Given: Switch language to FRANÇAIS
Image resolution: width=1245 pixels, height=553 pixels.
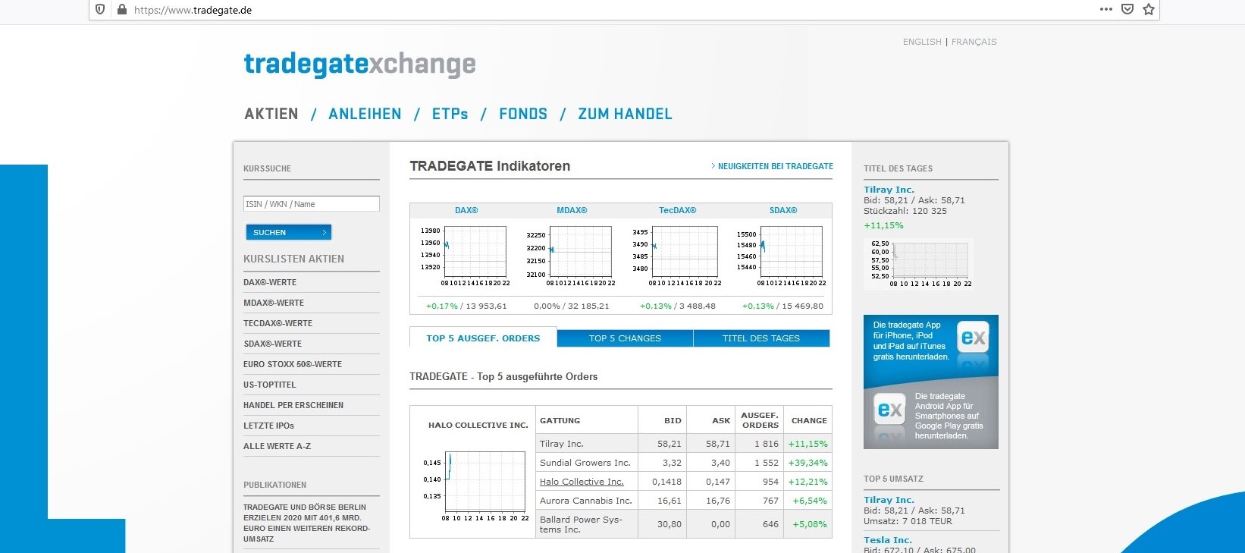Looking at the screenshot, I should point(974,42).
